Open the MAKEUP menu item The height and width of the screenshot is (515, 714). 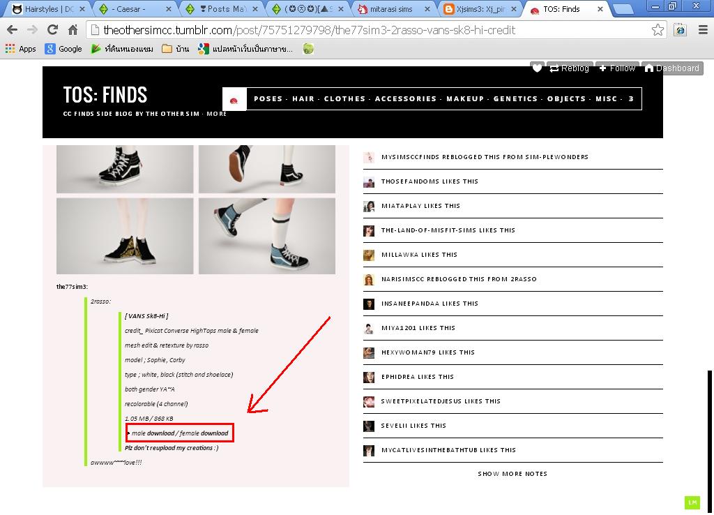[465, 99]
